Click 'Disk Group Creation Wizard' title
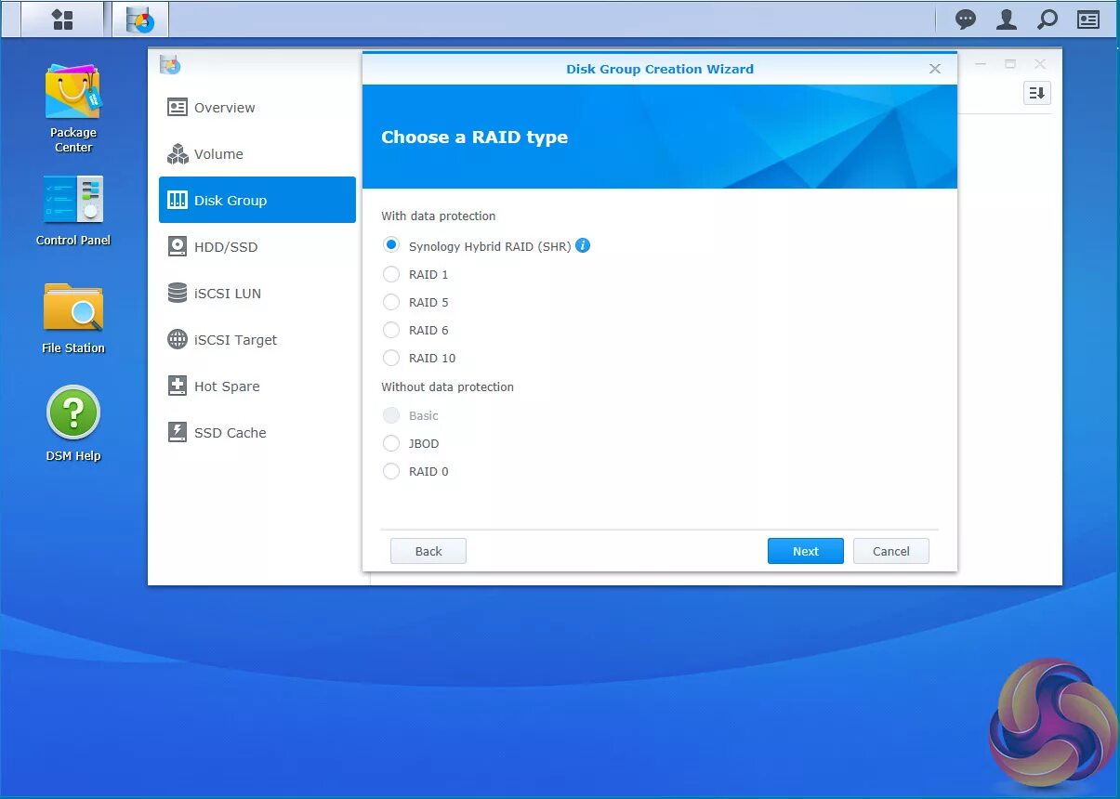1120x799 pixels. click(x=660, y=69)
